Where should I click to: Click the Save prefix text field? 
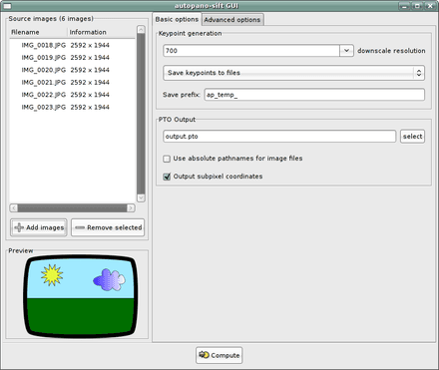point(314,95)
